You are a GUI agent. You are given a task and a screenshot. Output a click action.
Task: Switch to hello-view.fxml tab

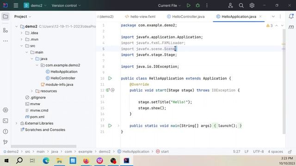pyautogui.click(x=140, y=17)
